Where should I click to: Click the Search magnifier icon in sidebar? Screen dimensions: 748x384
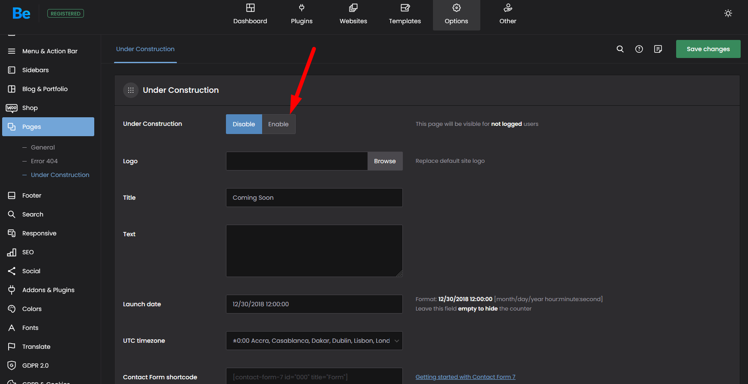pos(12,214)
